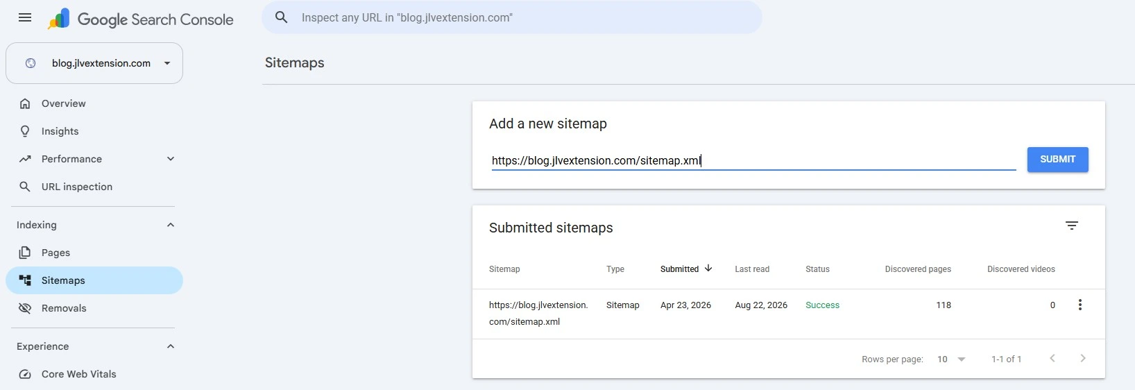The image size is (1135, 390).
Task: Click the Sitemaps page heading
Action: click(294, 62)
